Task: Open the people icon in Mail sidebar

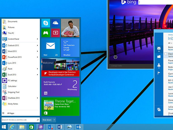Action: coord(159,66)
